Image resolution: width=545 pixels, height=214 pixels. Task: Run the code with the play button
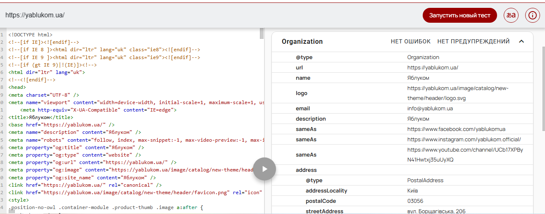264,169
